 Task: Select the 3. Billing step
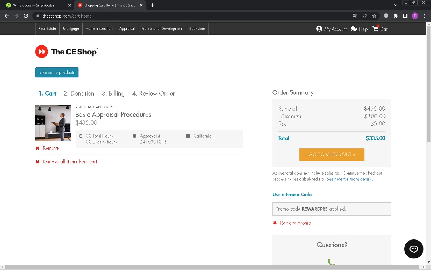113,93
